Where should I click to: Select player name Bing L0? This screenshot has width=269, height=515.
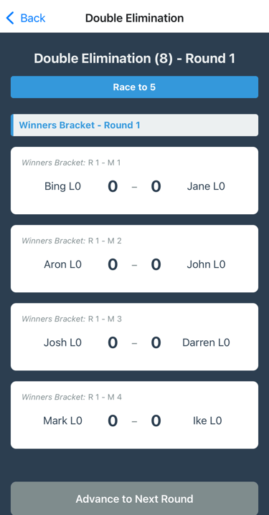[62, 186]
